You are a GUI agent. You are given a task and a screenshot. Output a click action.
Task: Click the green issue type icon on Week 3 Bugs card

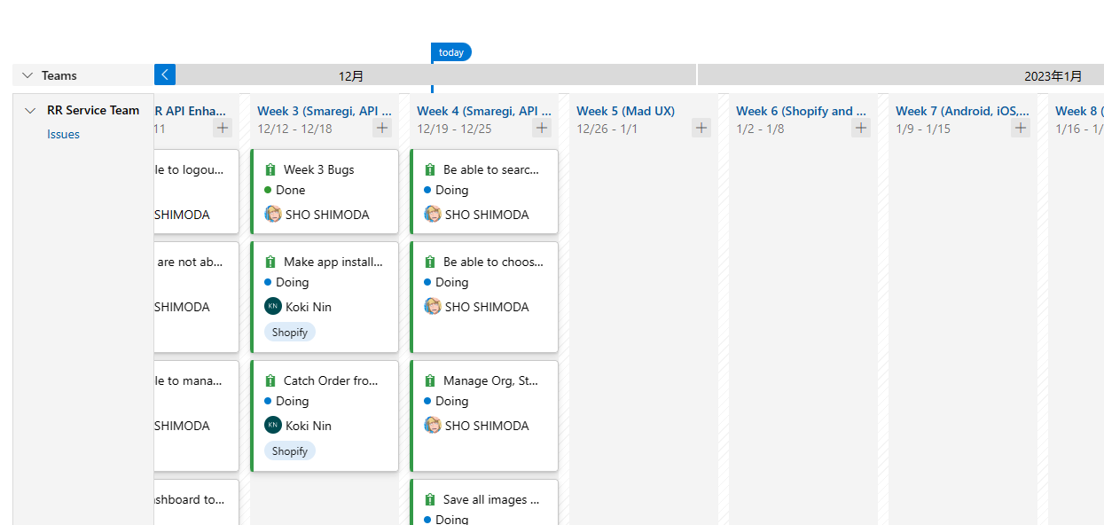[x=272, y=168]
